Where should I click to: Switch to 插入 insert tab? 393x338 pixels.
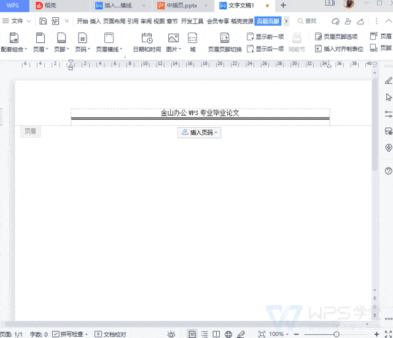[x=96, y=21]
